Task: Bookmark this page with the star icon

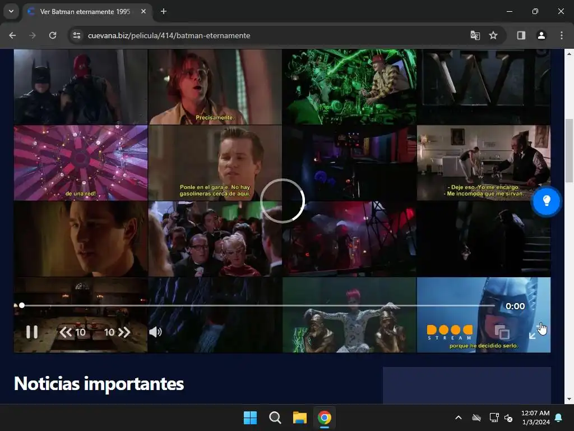Action: tap(493, 35)
